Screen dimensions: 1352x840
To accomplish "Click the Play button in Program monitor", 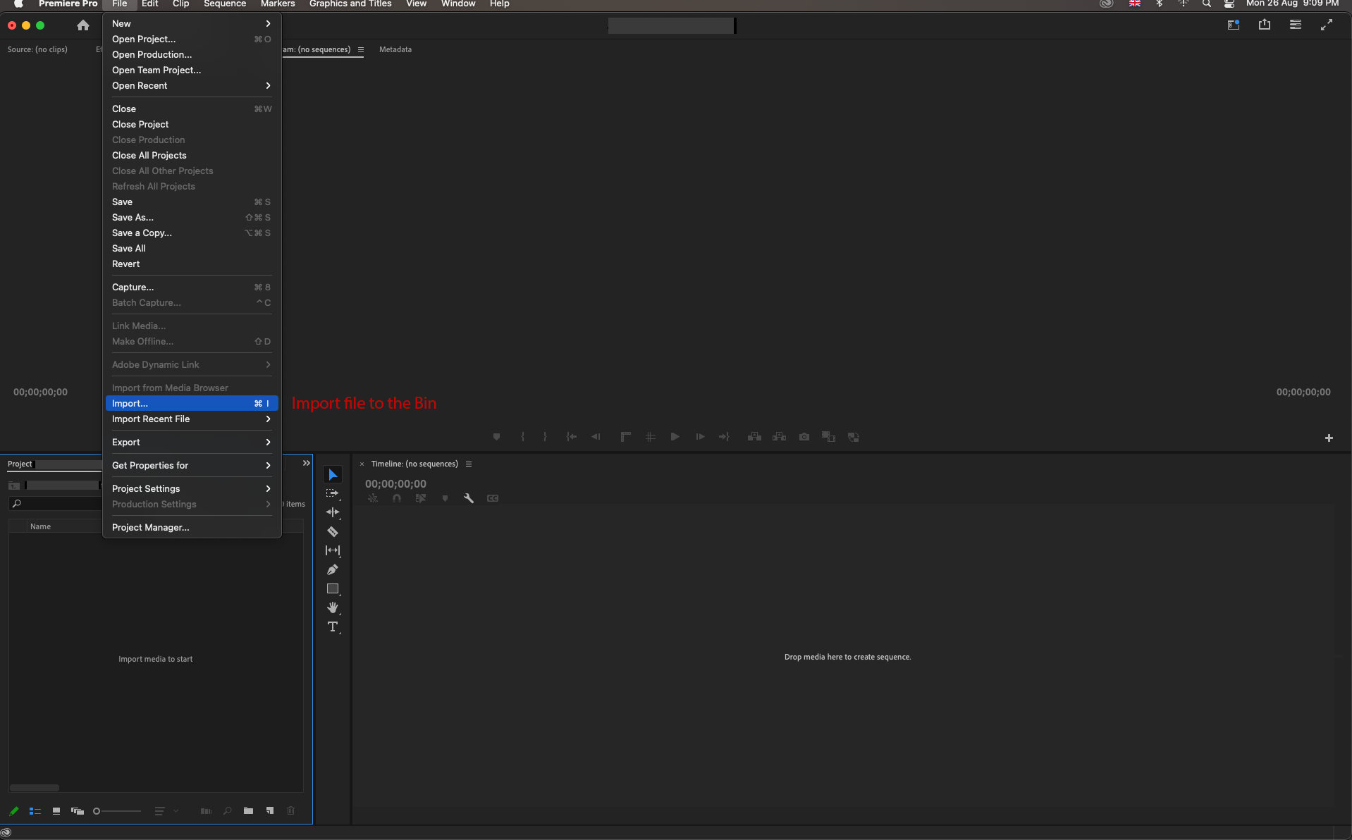I will (x=675, y=437).
